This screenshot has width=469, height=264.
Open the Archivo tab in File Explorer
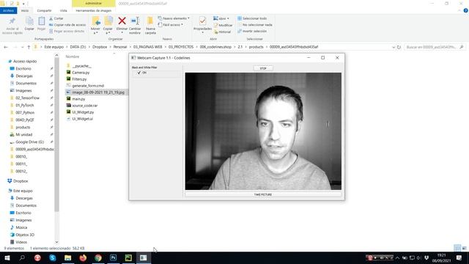(x=8, y=10)
